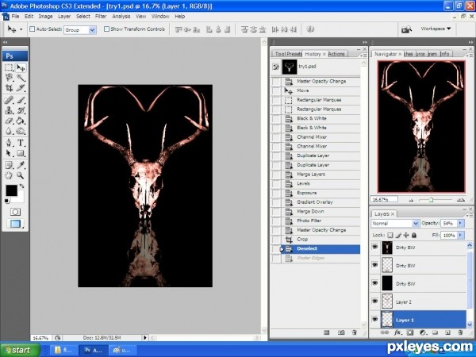The image size is (476, 357).
Task: Open the Image menu
Action: [45, 17]
